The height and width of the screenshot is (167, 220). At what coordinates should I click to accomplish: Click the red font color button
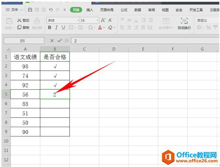coord(100,27)
